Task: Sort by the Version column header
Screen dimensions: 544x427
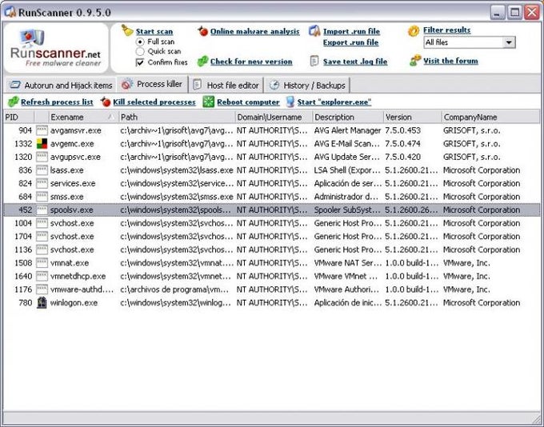Action: point(413,117)
